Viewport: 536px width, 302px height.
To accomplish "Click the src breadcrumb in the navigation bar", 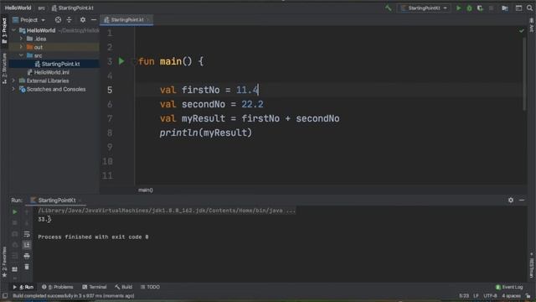I will (41, 8).
